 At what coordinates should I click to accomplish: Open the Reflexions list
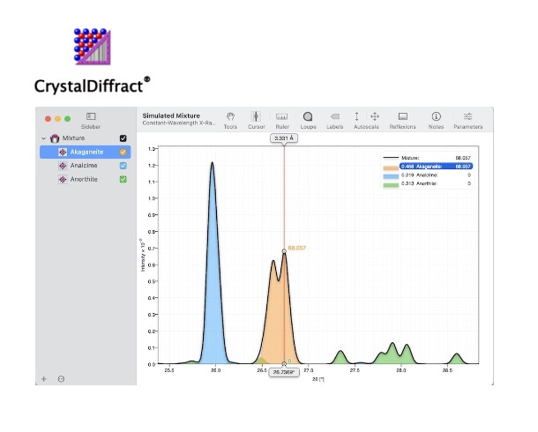402,117
